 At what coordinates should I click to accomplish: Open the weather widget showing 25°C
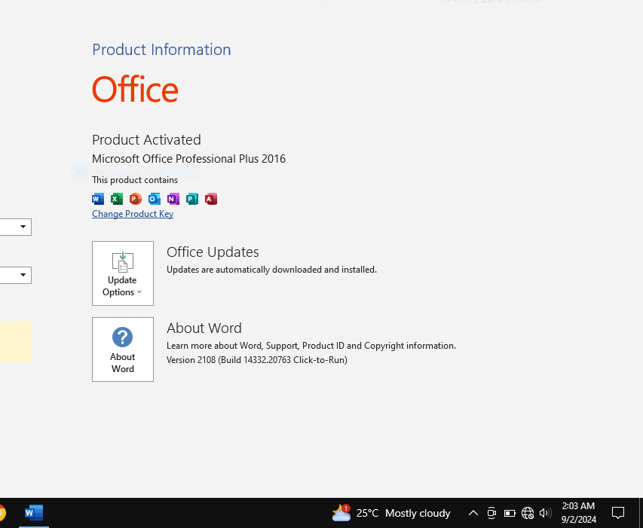pyautogui.click(x=391, y=513)
